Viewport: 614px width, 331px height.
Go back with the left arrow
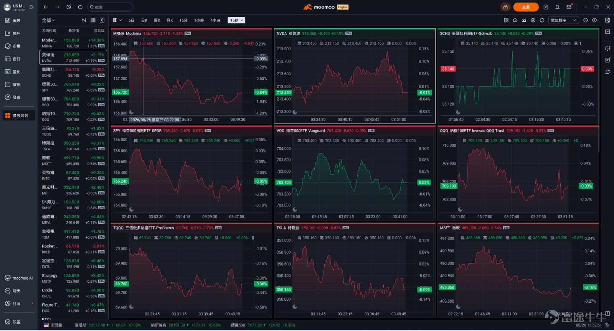coord(46,7)
